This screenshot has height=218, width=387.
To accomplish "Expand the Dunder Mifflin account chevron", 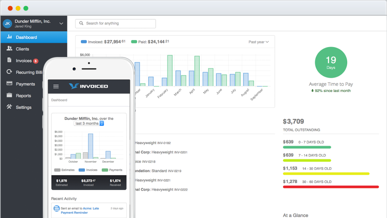I will 61,23.
